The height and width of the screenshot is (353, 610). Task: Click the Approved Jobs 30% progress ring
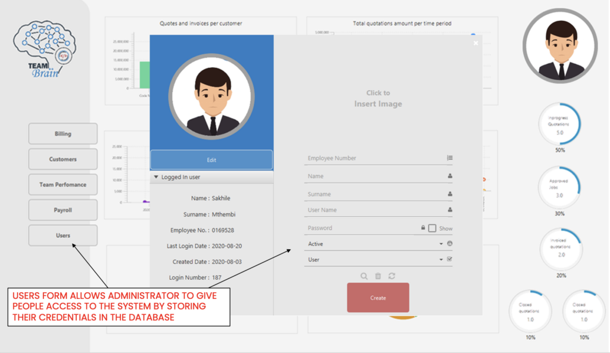(559, 187)
